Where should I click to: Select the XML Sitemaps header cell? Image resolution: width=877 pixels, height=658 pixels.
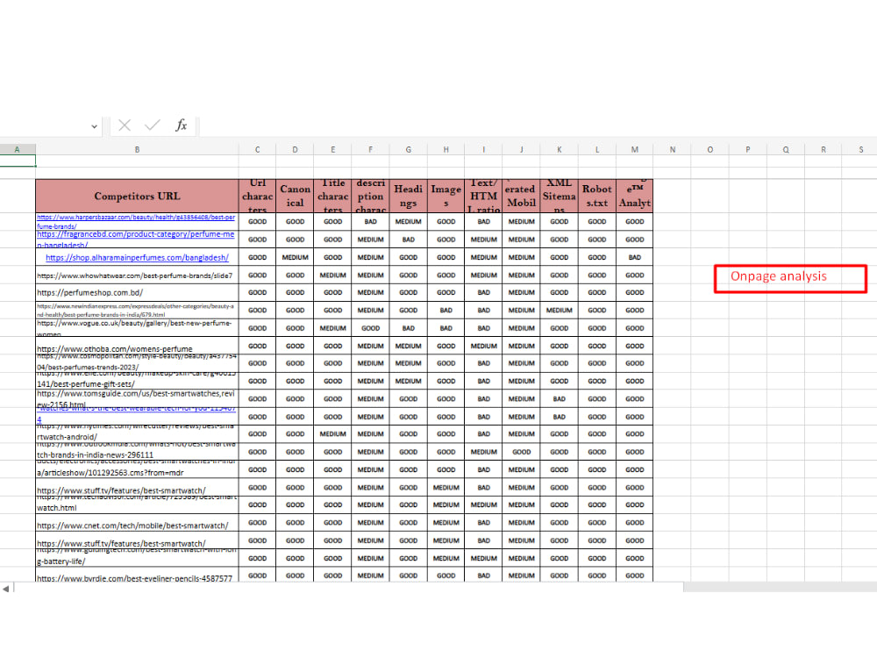(x=560, y=196)
